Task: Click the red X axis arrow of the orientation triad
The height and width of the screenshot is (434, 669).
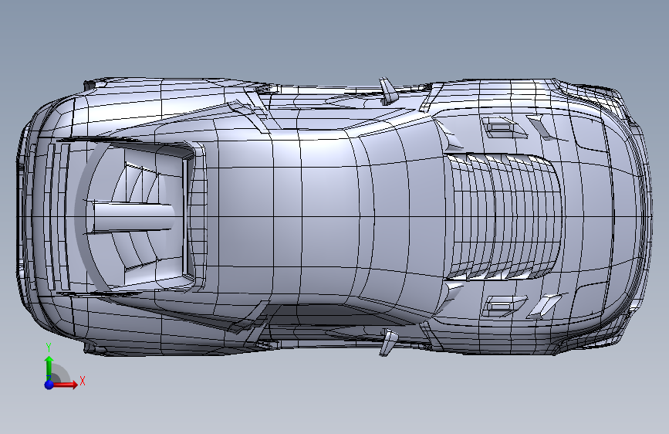Action: pyautogui.click(x=66, y=385)
